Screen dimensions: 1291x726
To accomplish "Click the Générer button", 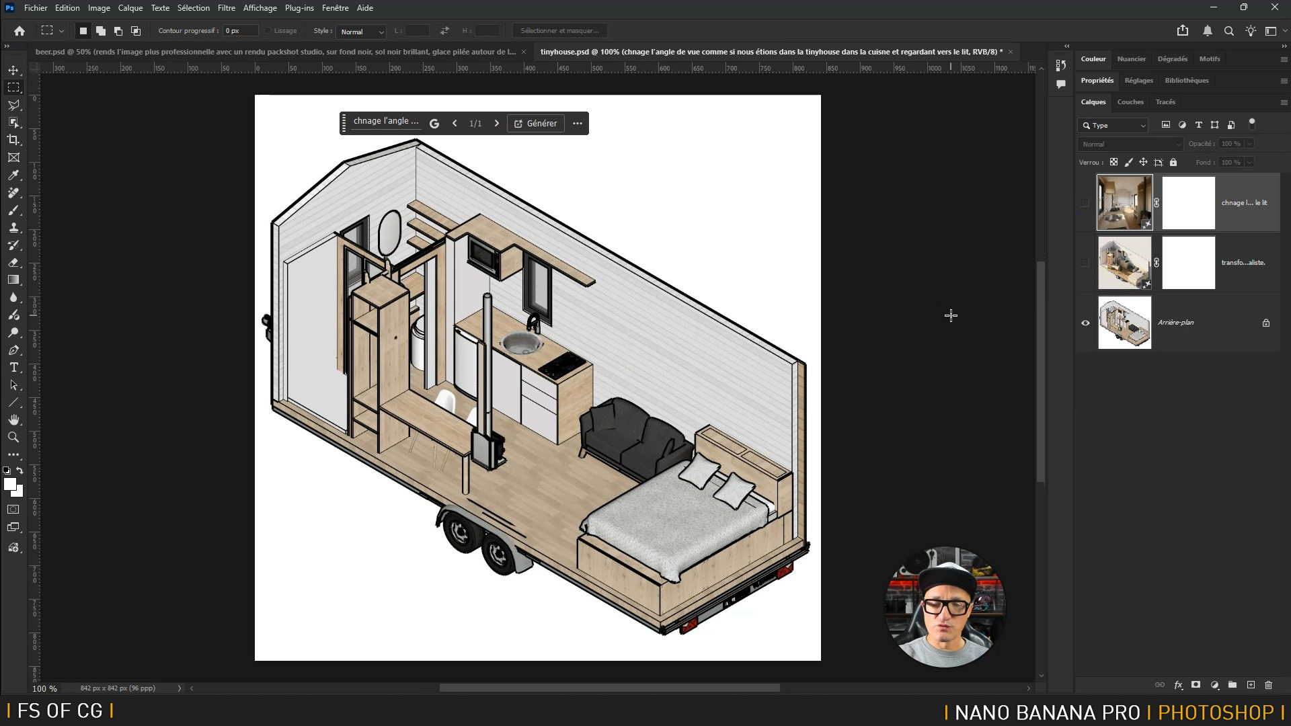I will 536,123.
